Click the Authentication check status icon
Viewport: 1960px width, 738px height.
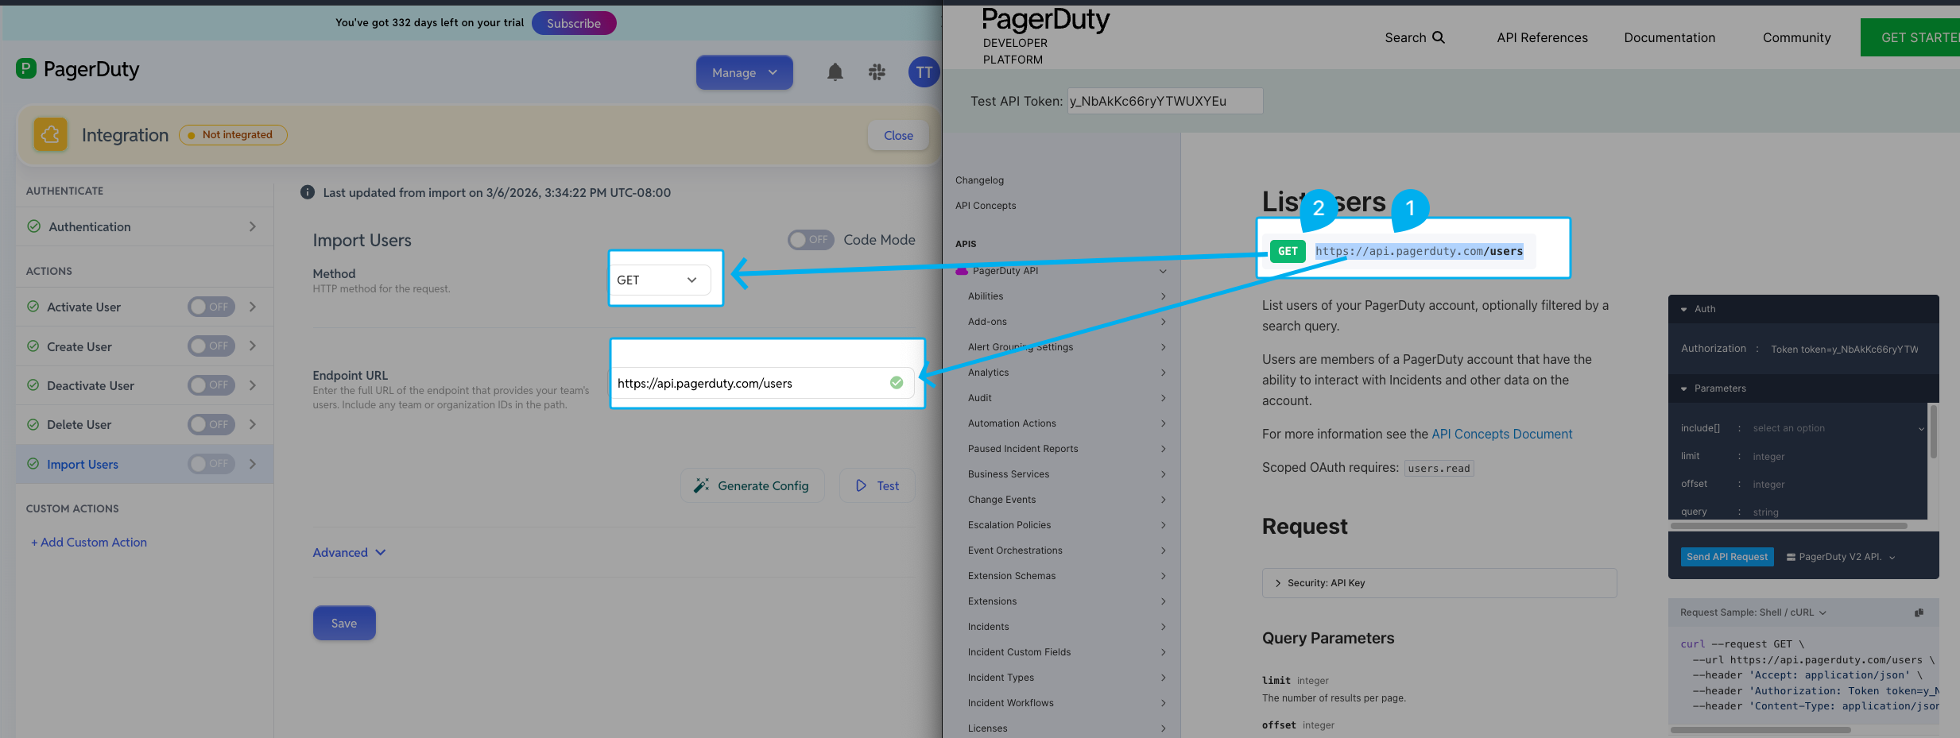pyautogui.click(x=34, y=226)
